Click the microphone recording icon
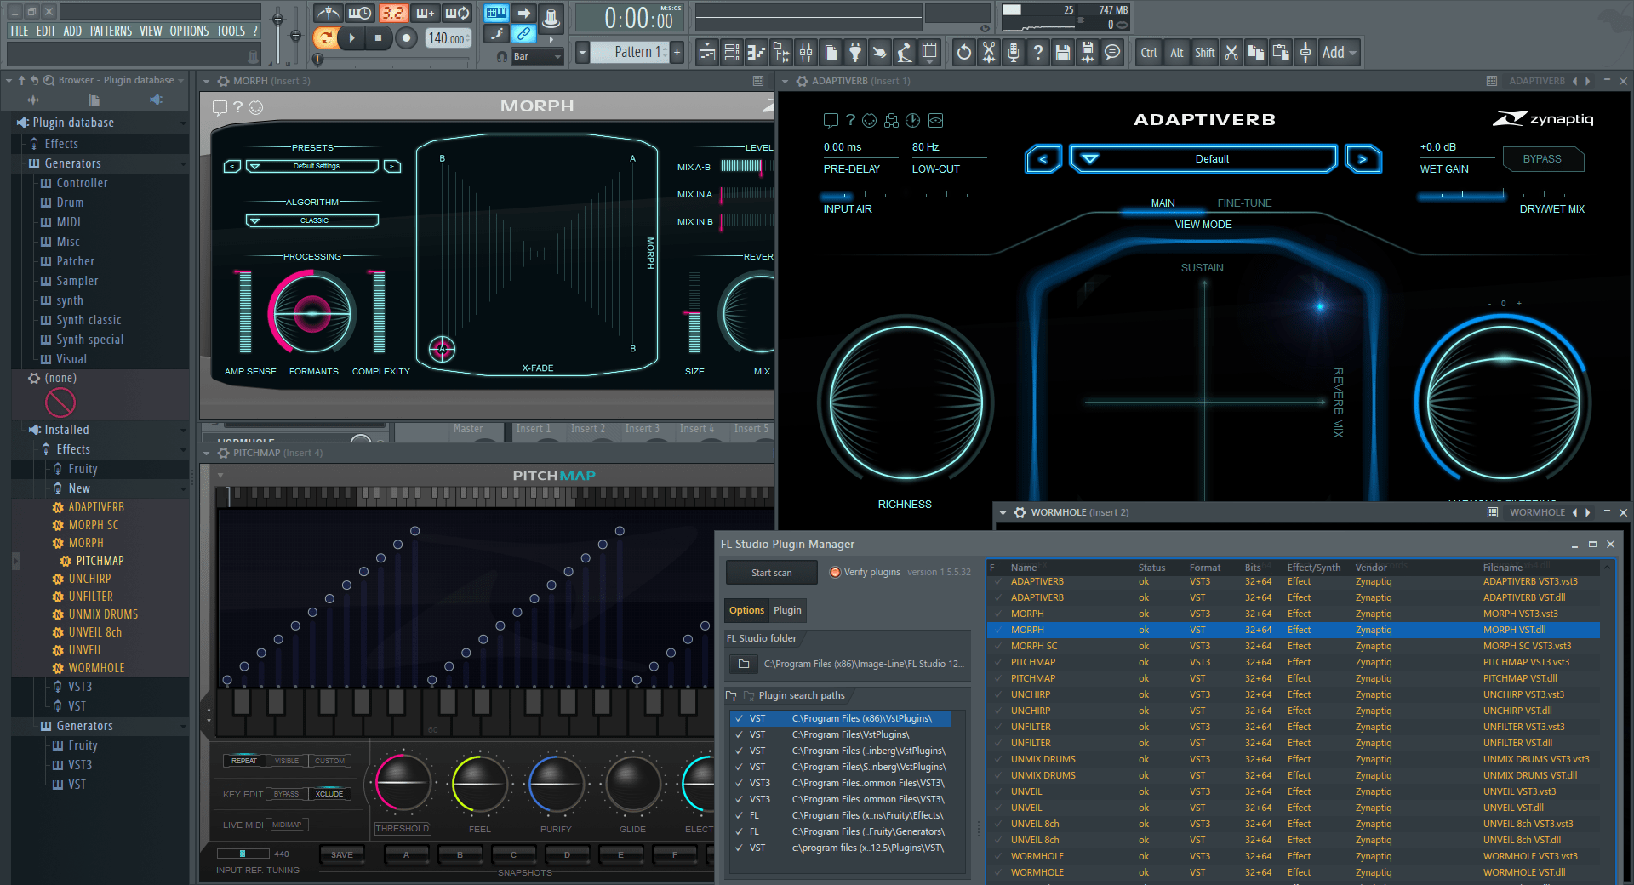Image resolution: width=1634 pixels, height=885 pixels. click(1013, 53)
